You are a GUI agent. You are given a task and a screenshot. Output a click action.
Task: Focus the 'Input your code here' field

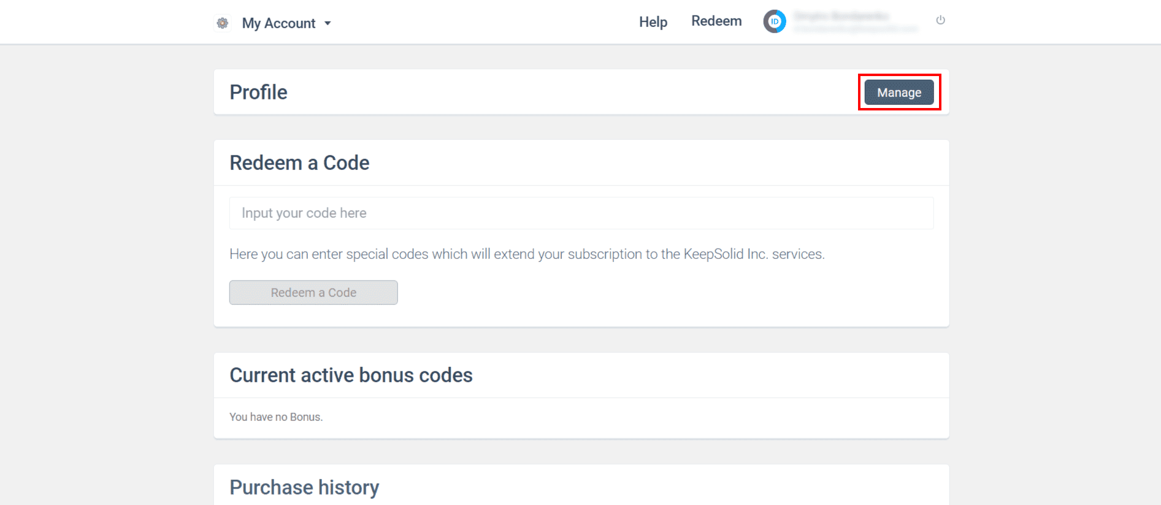point(581,213)
